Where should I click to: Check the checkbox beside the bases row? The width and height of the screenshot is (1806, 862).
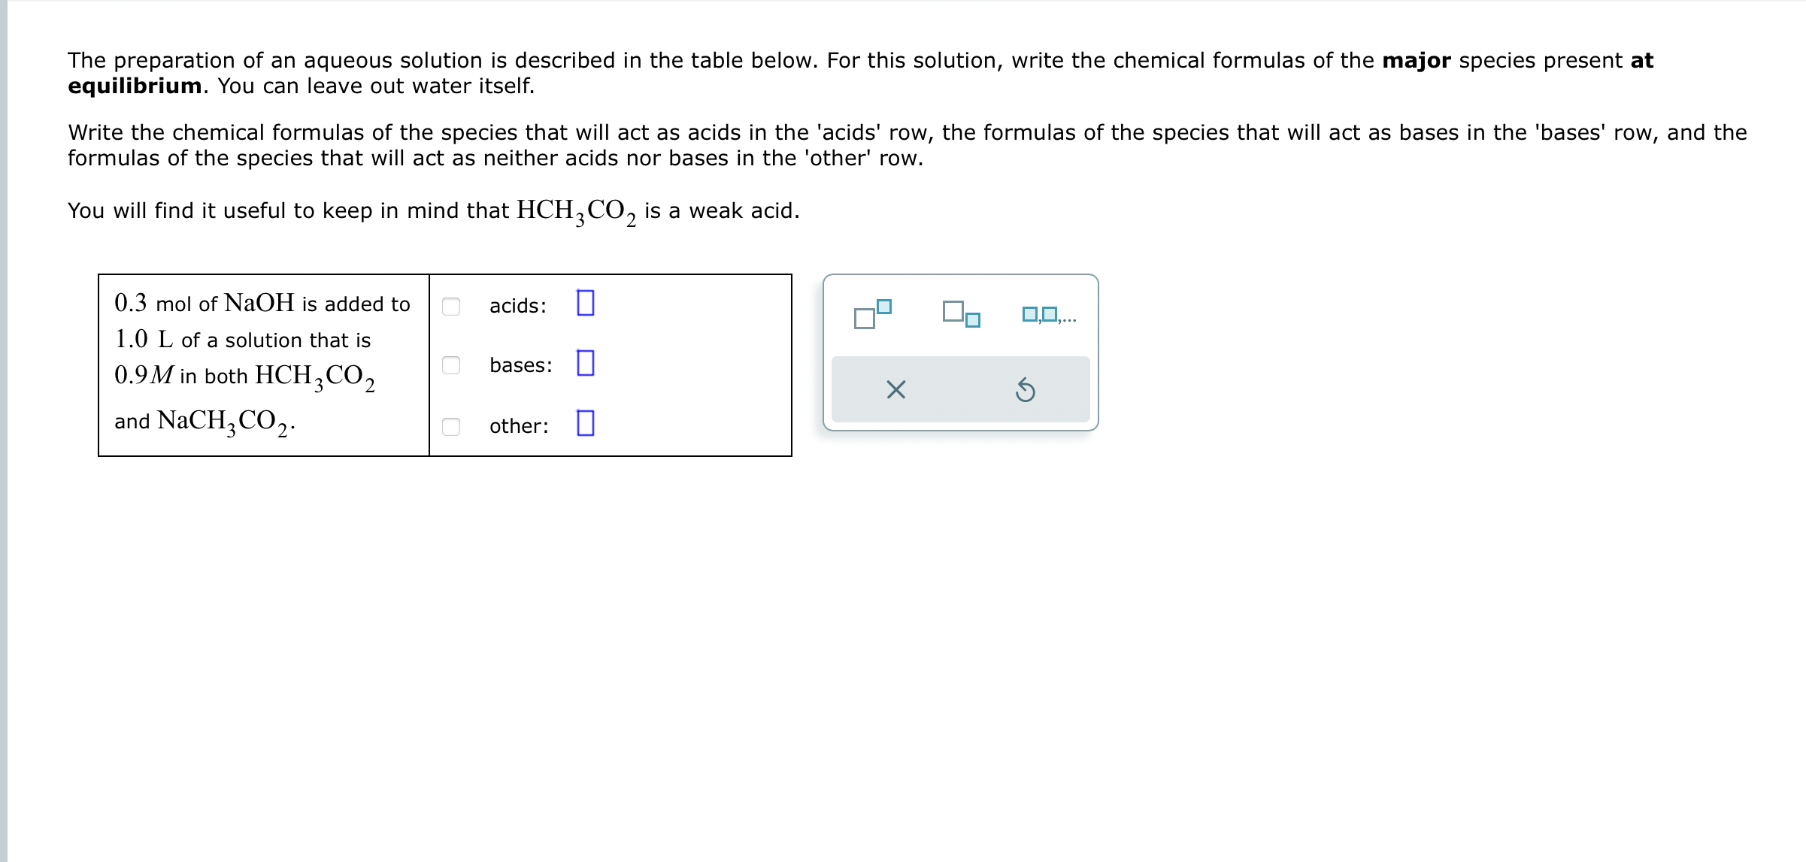[x=452, y=364]
